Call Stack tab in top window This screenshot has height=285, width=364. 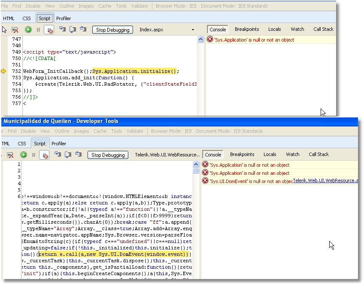[x=323, y=29]
